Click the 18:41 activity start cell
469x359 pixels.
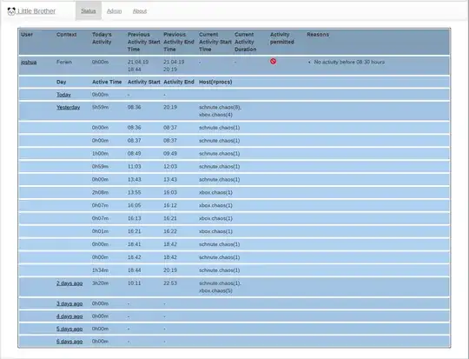(x=135, y=244)
